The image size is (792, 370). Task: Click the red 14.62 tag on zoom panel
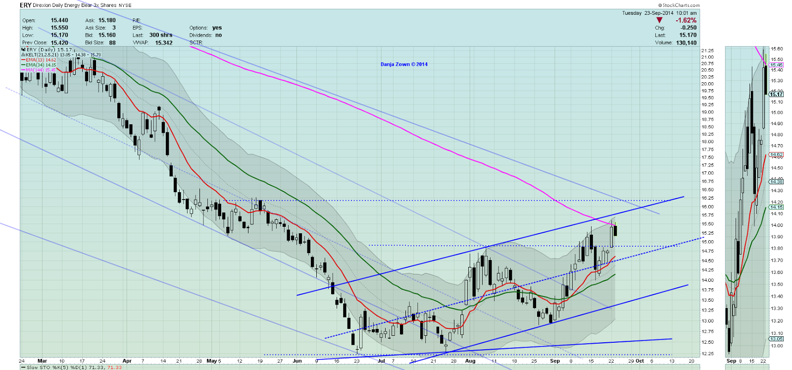point(776,155)
